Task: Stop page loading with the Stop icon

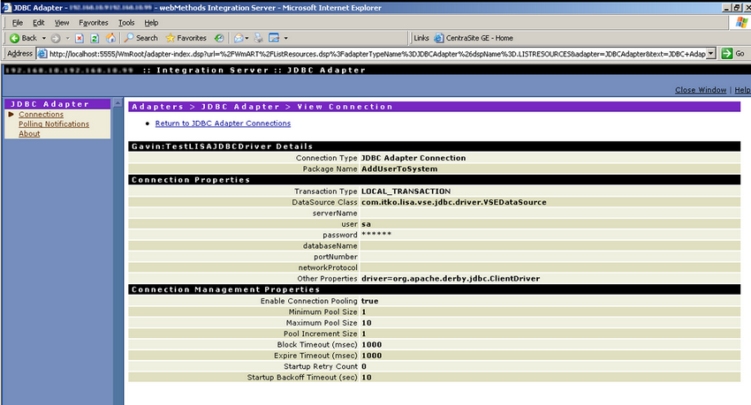Action: pyautogui.click(x=80, y=38)
